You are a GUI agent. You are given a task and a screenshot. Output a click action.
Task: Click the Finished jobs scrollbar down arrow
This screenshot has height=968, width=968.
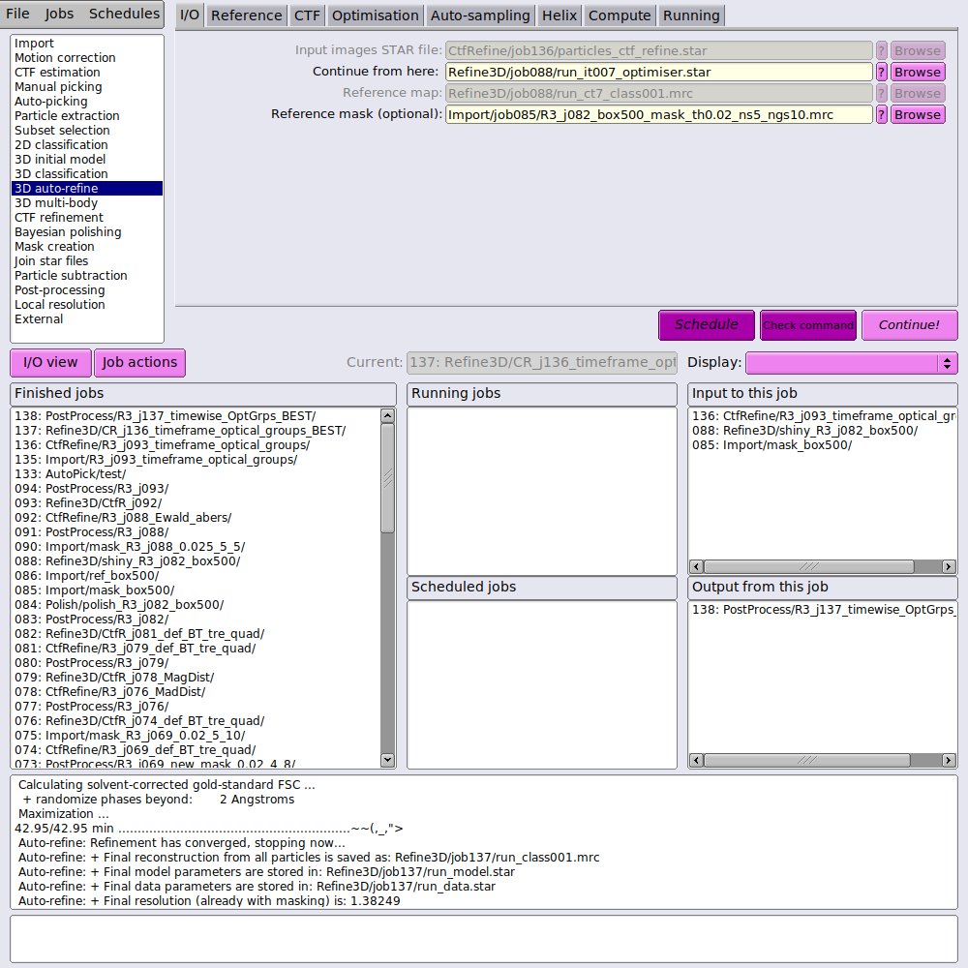[x=389, y=761]
